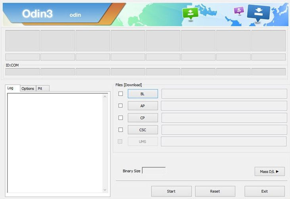The image size is (290, 199).
Task: Click the CP file button
Action: (143, 118)
